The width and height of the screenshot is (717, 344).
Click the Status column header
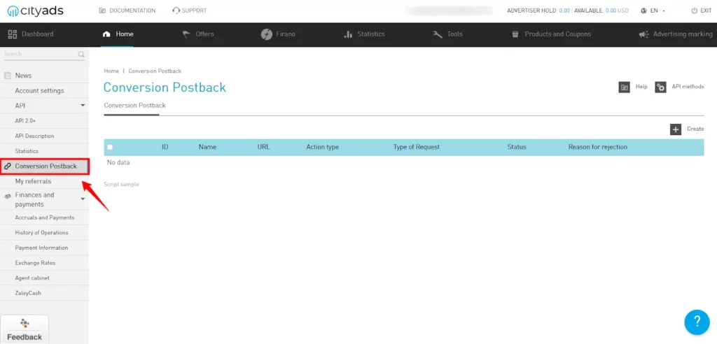517,147
